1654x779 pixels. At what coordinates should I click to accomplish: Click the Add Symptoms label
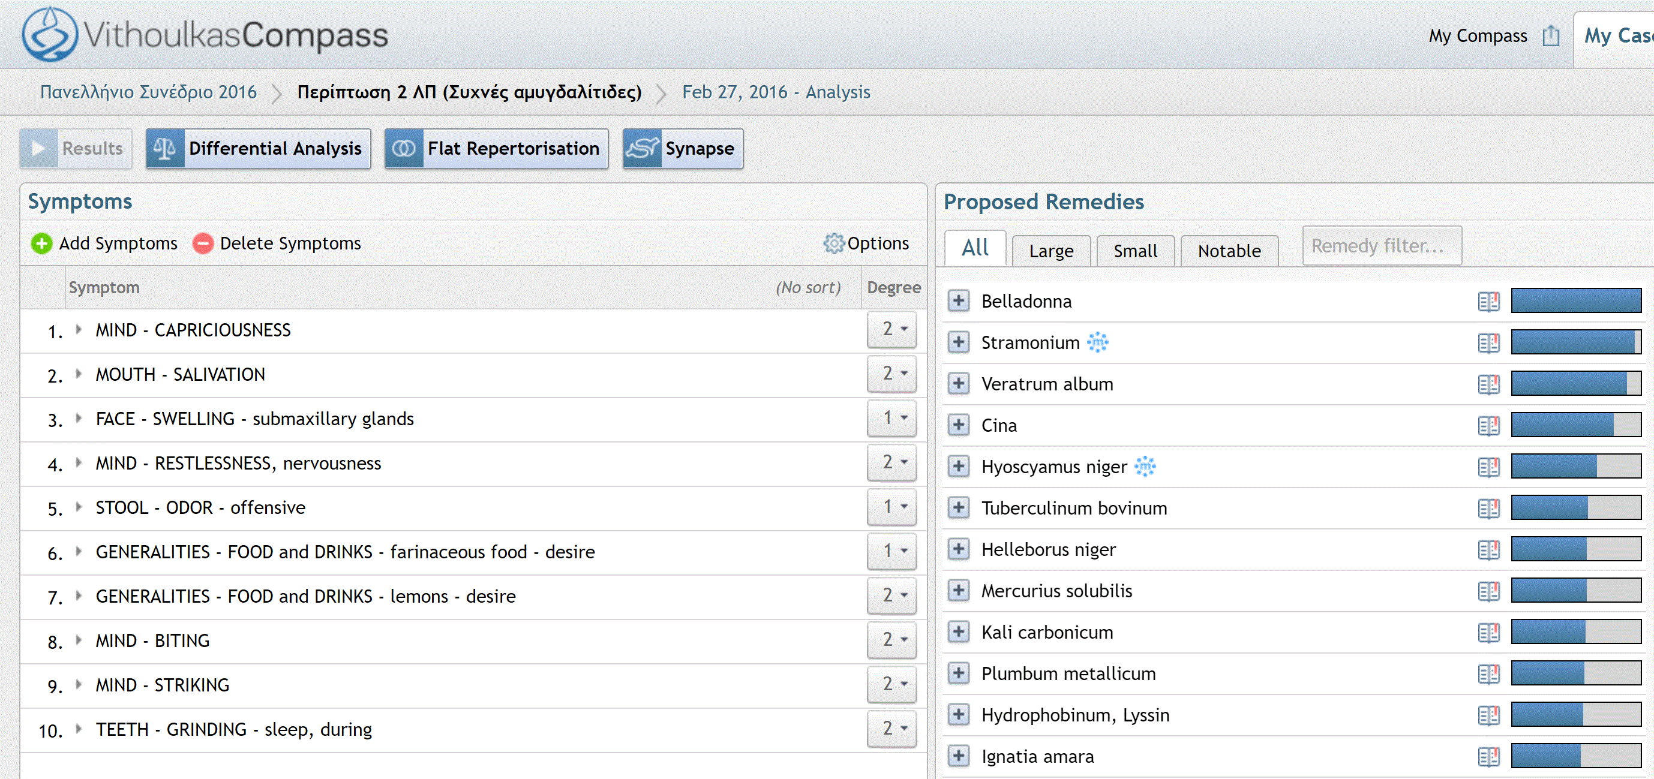point(118,244)
